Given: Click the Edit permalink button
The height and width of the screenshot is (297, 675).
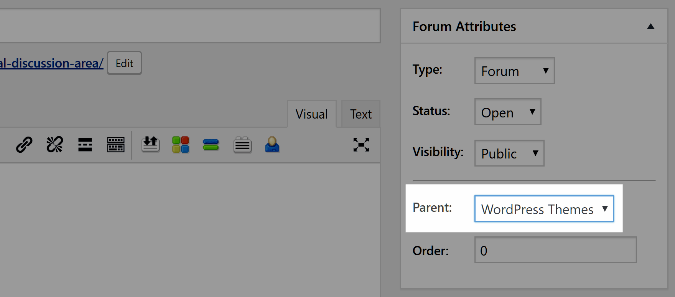Looking at the screenshot, I should point(124,63).
